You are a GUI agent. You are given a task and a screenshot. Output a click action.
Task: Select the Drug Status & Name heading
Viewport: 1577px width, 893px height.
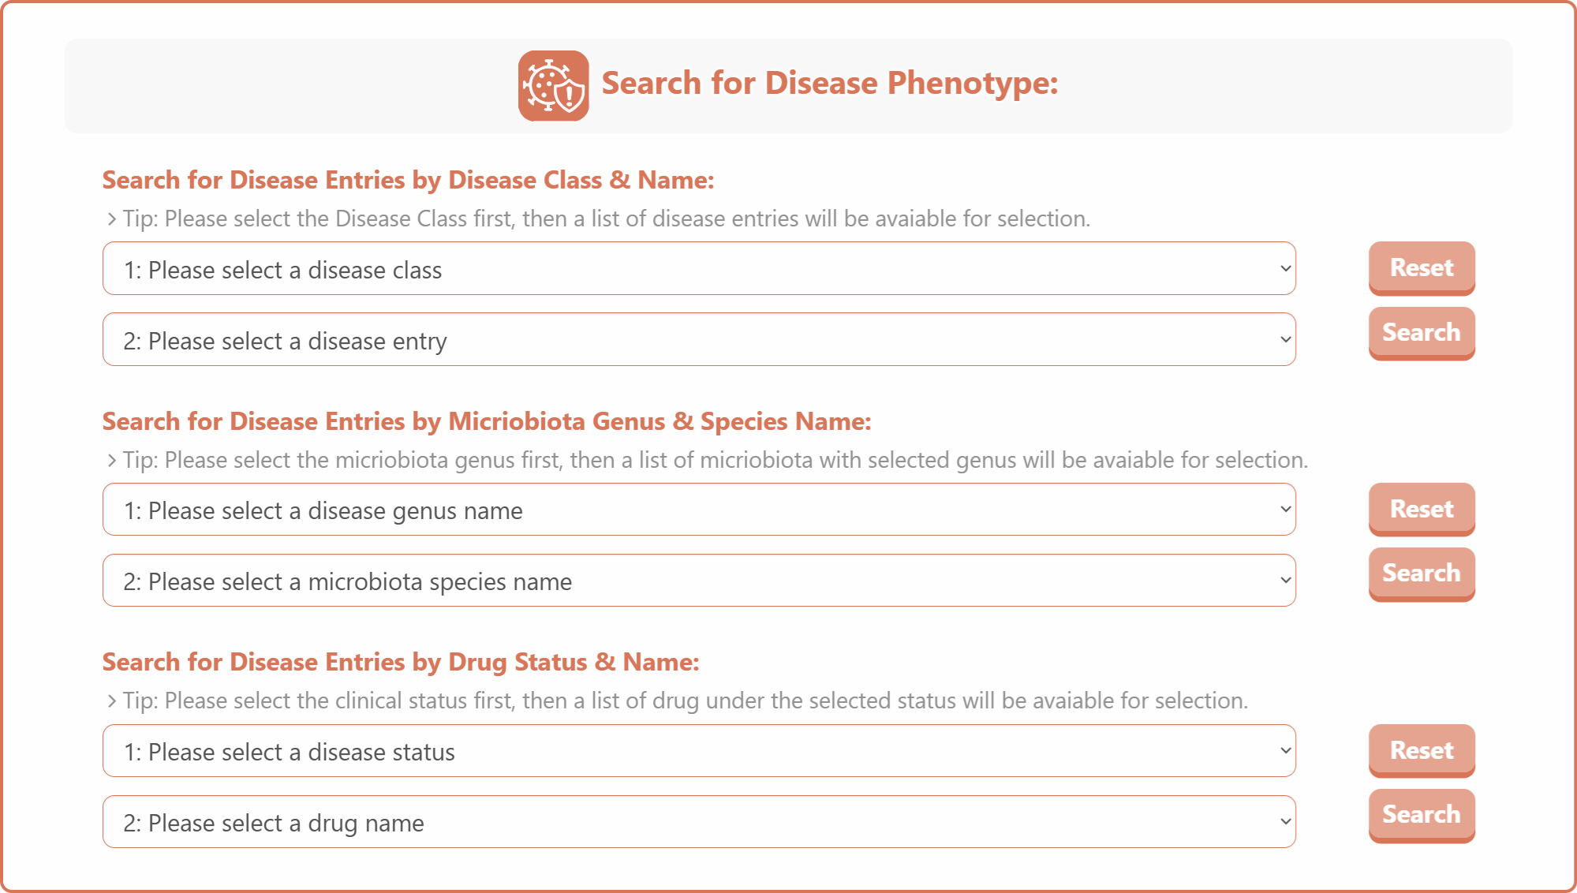point(401,663)
